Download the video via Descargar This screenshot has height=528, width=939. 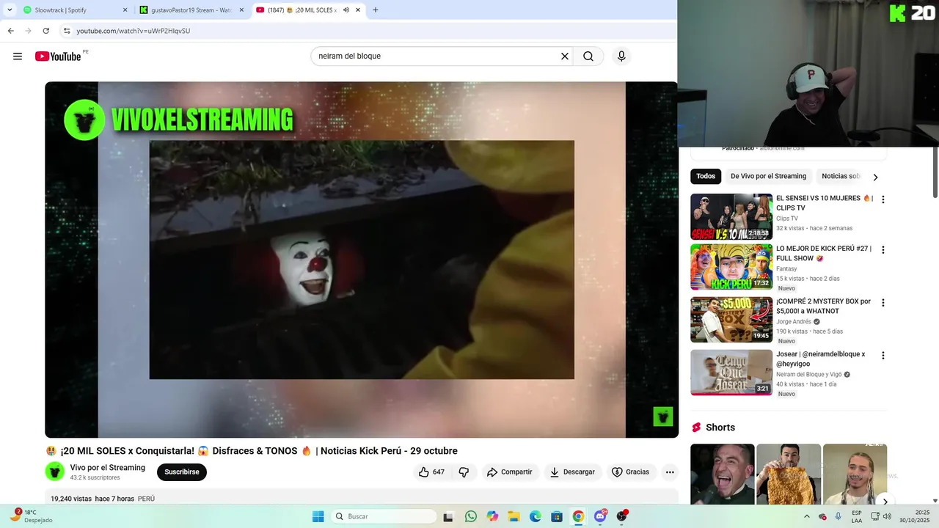[x=572, y=472]
